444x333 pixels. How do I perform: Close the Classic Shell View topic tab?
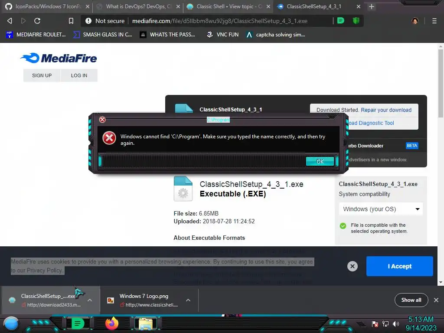[x=268, y=7]
